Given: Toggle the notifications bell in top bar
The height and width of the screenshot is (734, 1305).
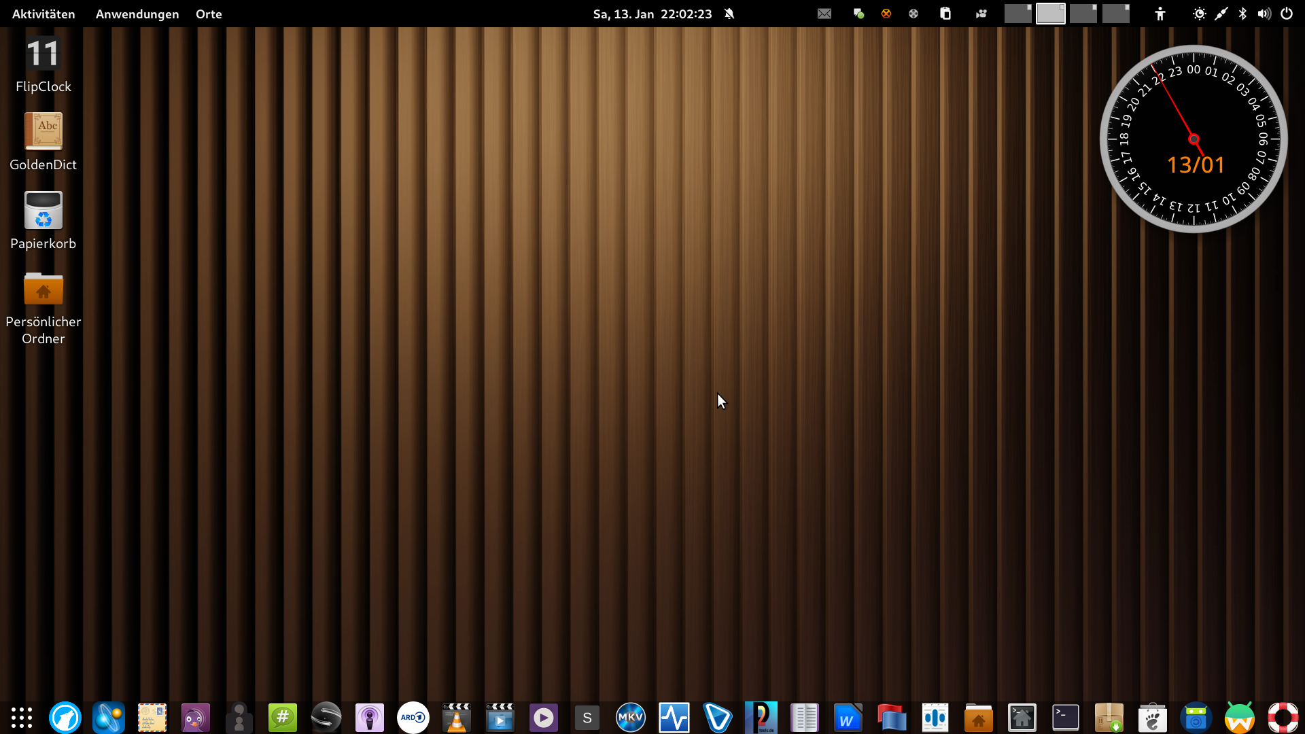Looking at the screenshot, I should (x=729, y=14).
